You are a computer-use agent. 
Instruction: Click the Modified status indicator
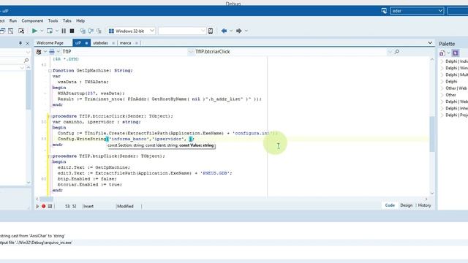pyautogui.click(x=125, y=206)
